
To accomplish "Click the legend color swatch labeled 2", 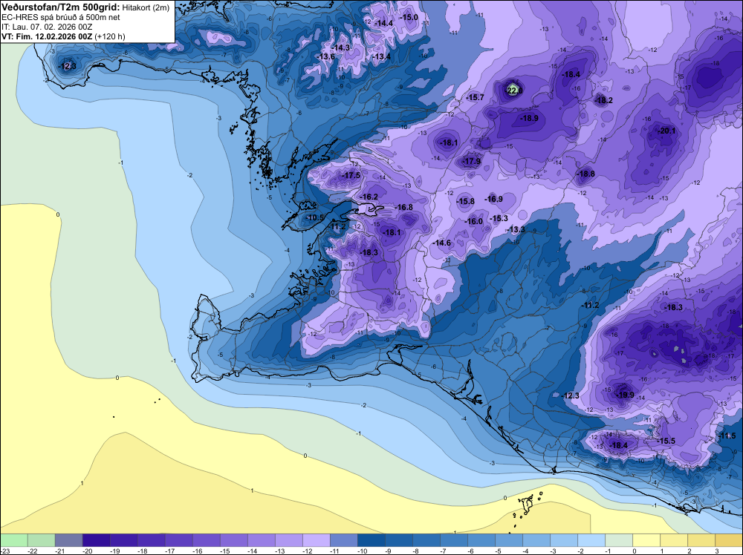I will pos(701,540).
